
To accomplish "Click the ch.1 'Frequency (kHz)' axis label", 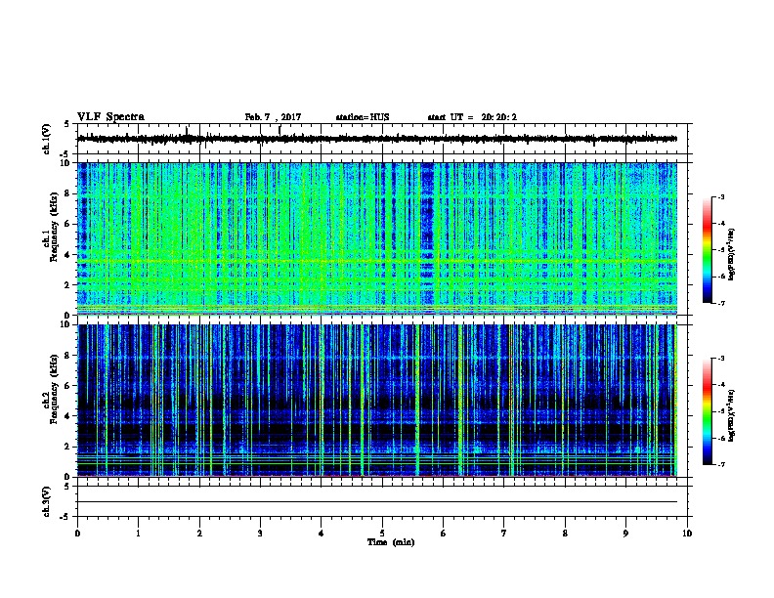I will [54, 227].
